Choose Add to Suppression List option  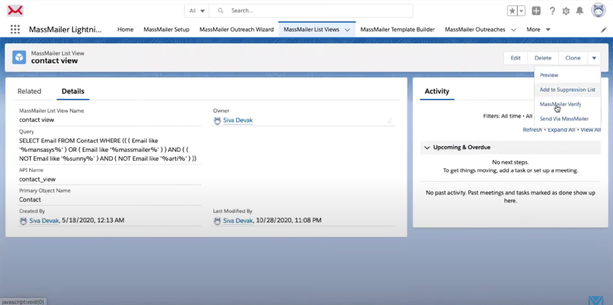tap(567, 90)
